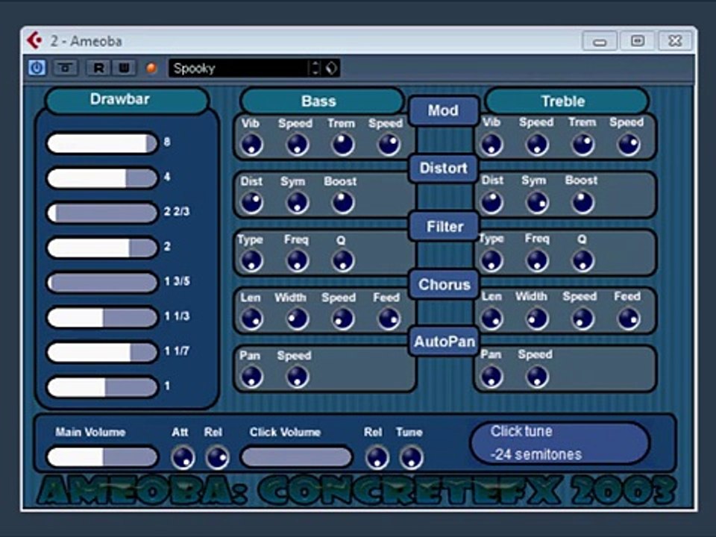
Task: Click the Main Volume slider
Action: pos(102,457)
